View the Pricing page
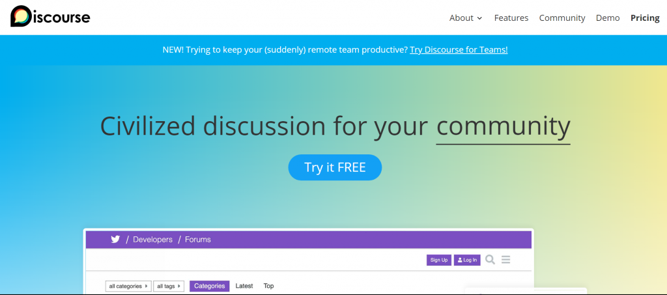 click(645, 18)
